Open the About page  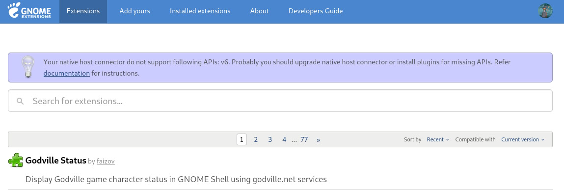259,11
